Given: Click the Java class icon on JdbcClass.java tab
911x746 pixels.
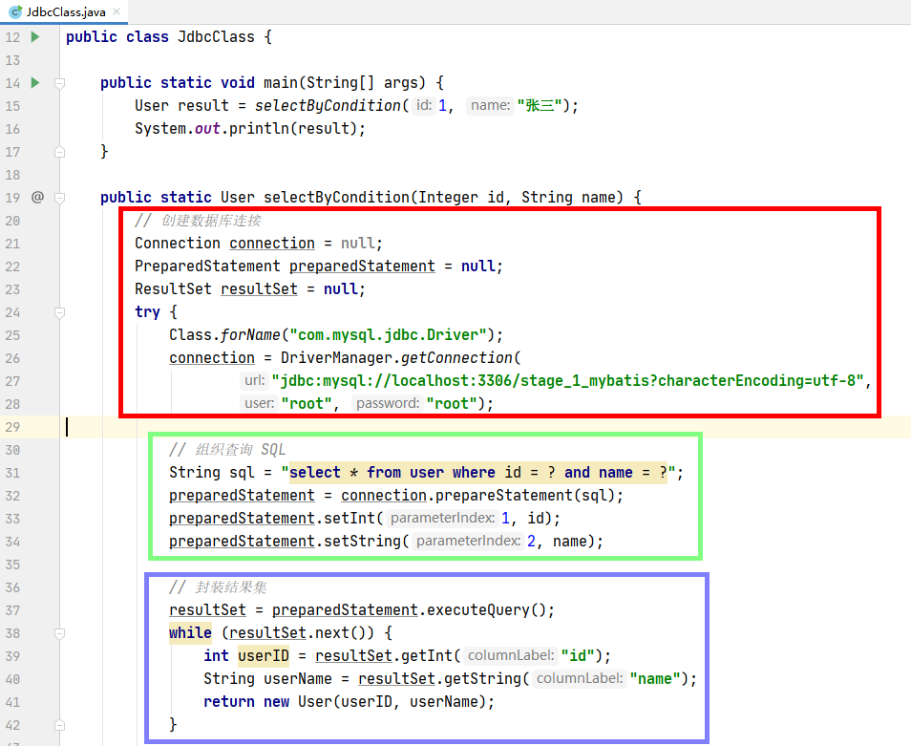Looking at the screenshot, I should (x=15, y=11).
